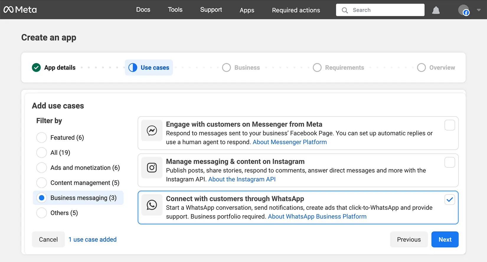Open About WhatsApp Business Platform link
Screen dimensions: 487x262
pos(317,217)
